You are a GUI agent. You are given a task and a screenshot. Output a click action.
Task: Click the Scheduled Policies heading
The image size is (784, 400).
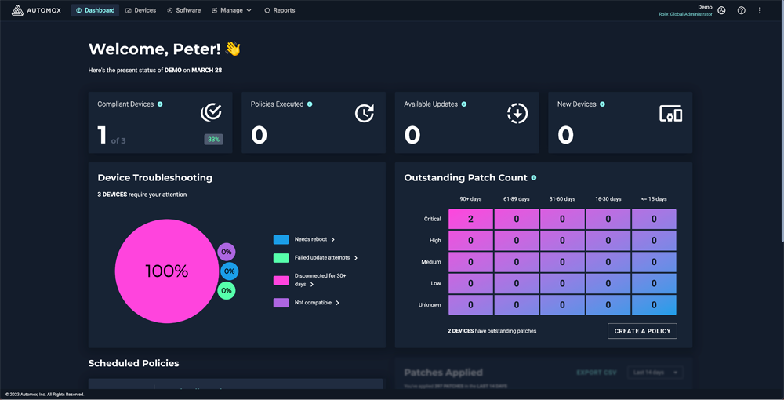tap(133, 363)
